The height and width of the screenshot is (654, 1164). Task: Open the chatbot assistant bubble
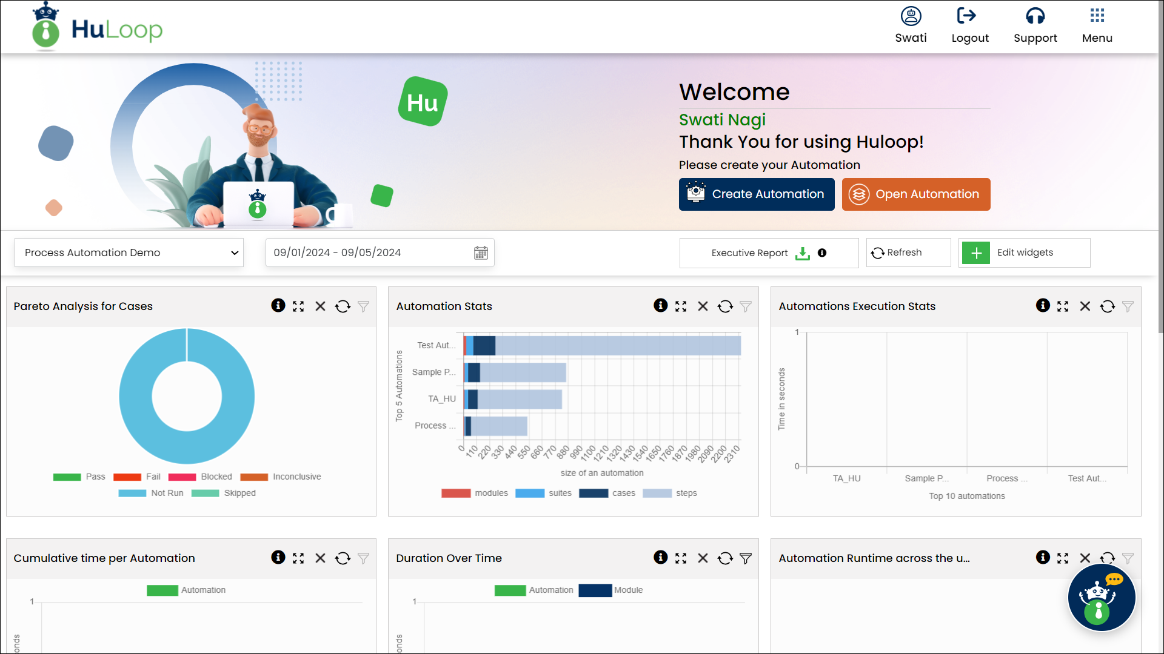(x=1101, y=598)
